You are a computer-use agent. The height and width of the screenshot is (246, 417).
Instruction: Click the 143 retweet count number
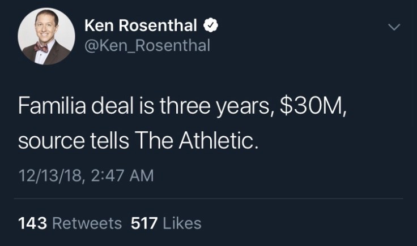[32, 223]
